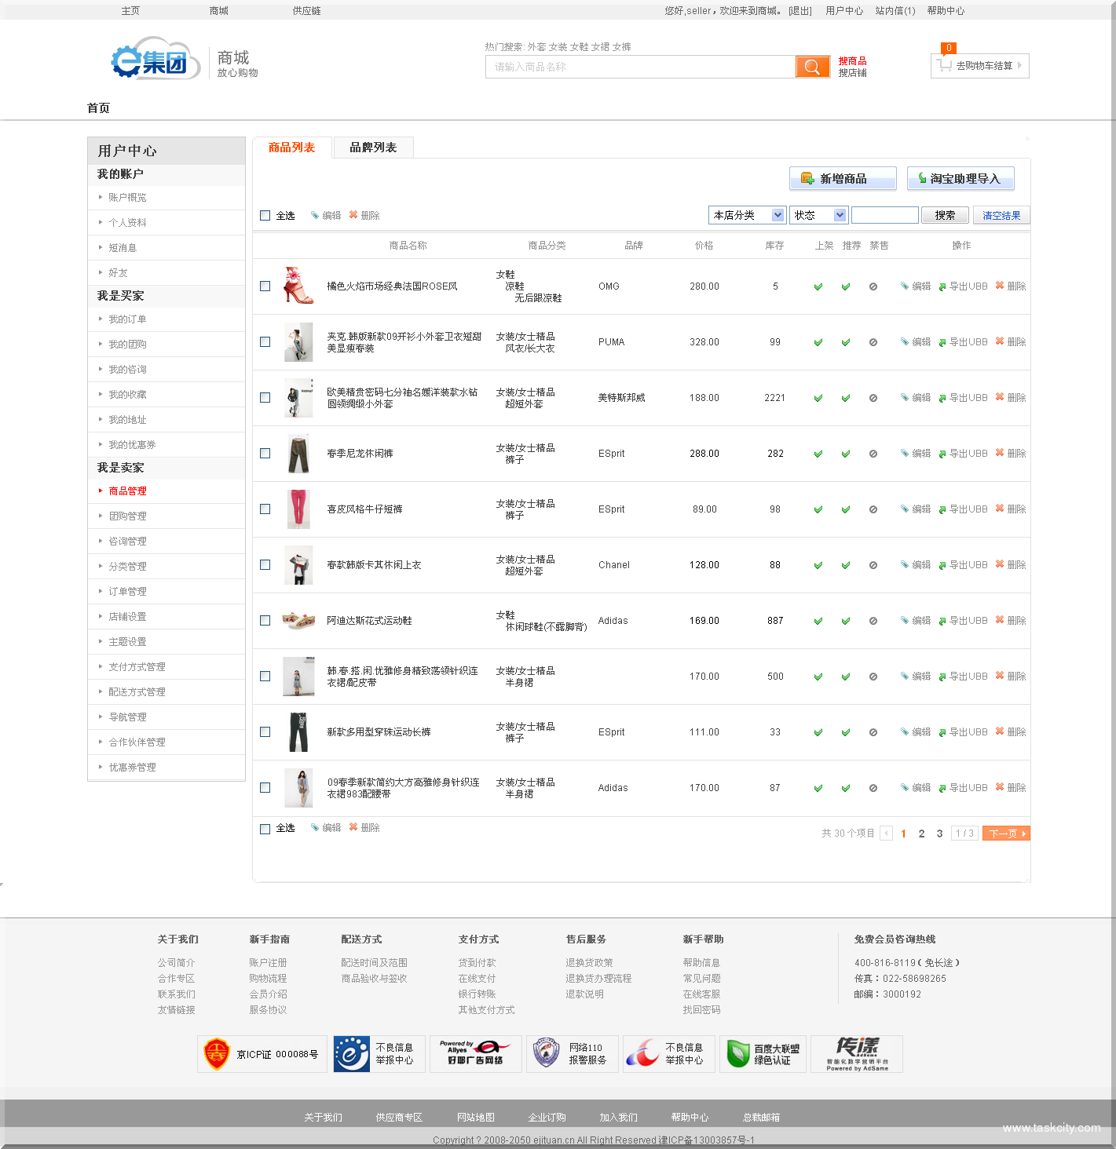Open the 本店分类 dropdown

(745, 214)
